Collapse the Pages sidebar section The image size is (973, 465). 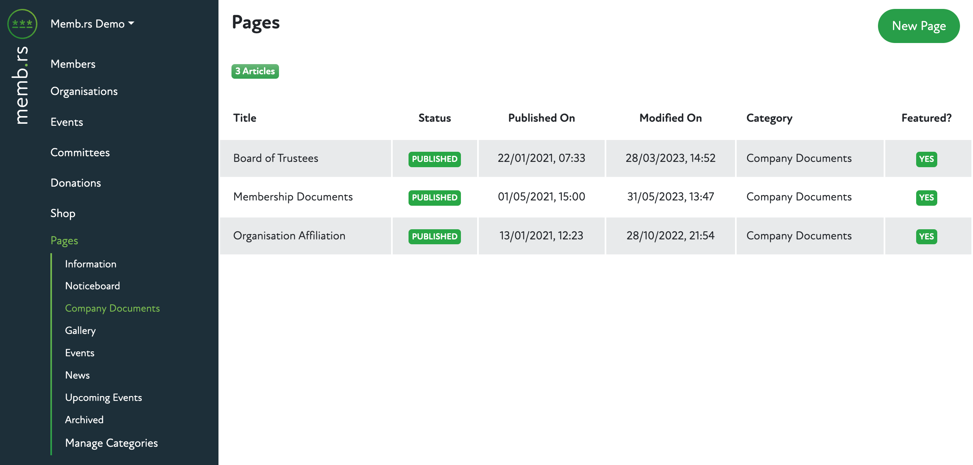[x=64, y=241]
